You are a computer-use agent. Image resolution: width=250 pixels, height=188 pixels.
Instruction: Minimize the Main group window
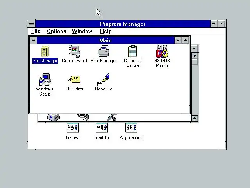(x=178, y=40)
